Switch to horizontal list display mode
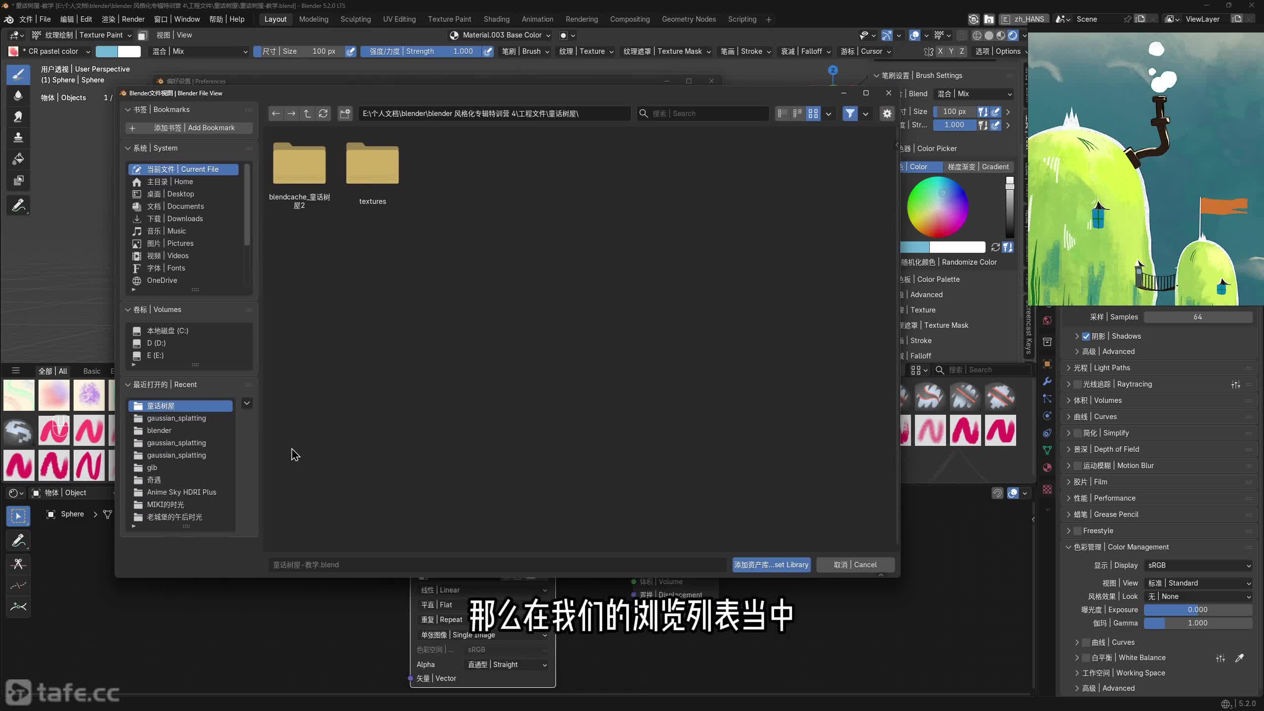 797,114
